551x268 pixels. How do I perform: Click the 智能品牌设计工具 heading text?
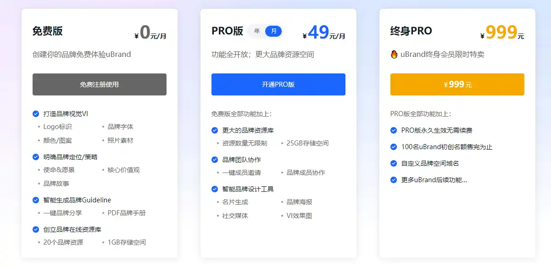[248, 189]
